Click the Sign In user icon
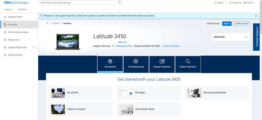This screenshot has width=262, height=120. (x=216, y=3)
